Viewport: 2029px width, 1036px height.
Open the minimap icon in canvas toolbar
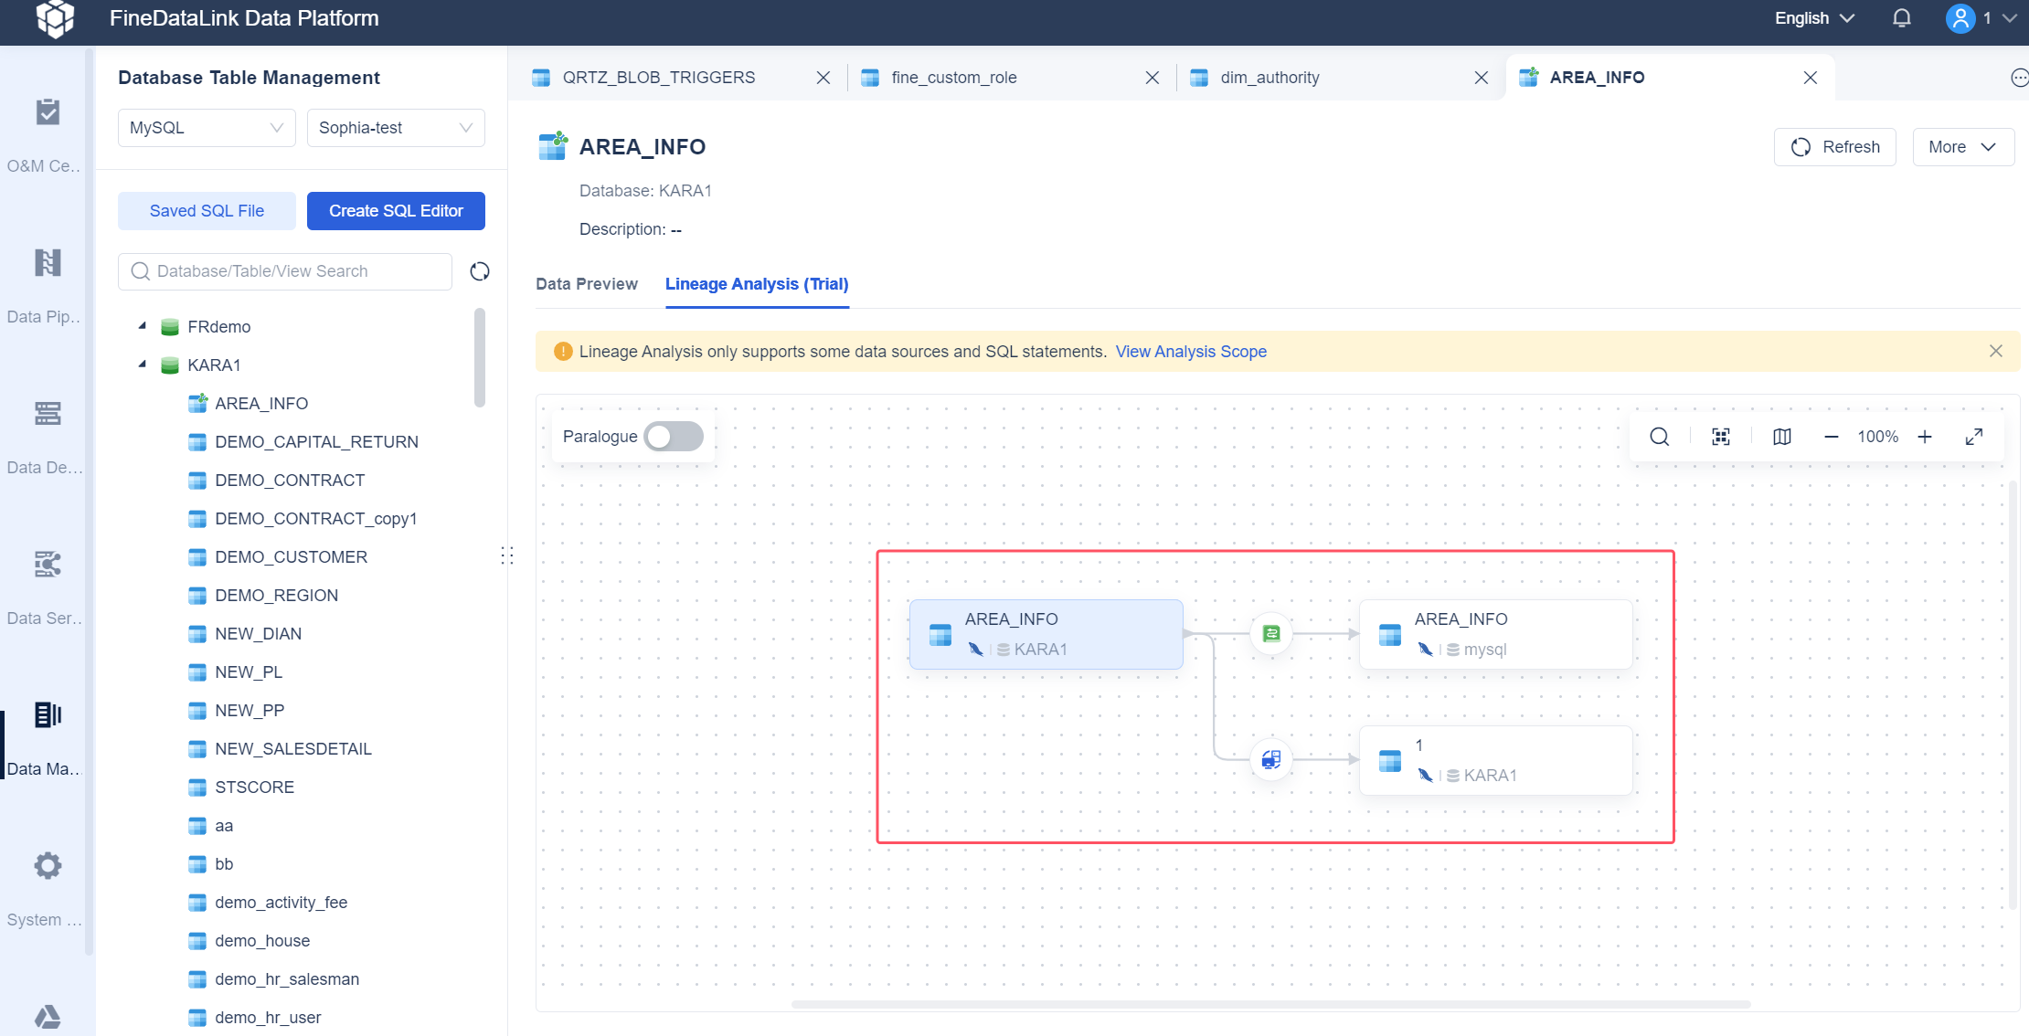point(1781,437)
